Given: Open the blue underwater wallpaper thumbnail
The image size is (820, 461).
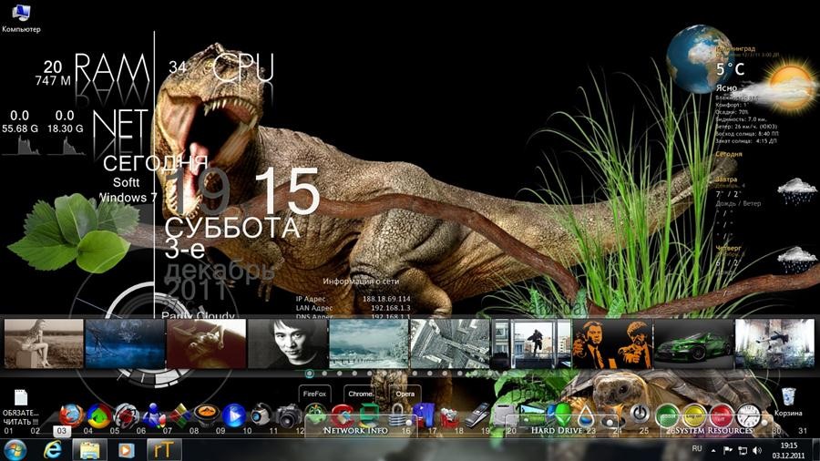Looking at the screenshot, I should pyautogui.click(x=125, y=343).
